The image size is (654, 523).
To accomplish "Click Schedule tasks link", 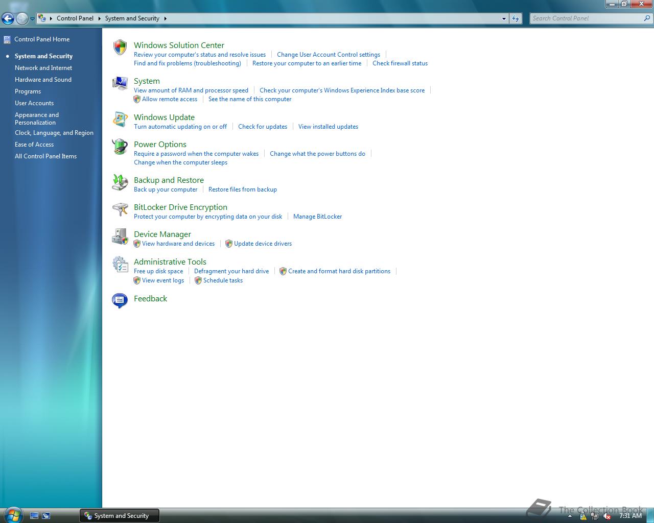I will [x=223, y=280].
